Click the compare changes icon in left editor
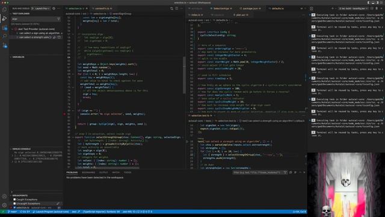 tap(171, 8)
